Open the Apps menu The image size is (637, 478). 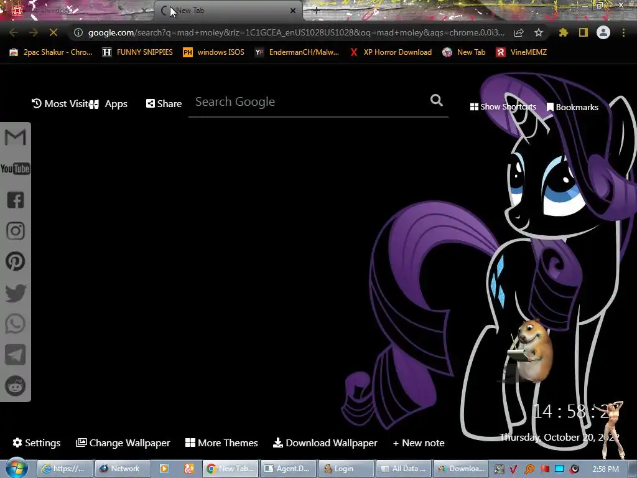(x=109, y=104)
